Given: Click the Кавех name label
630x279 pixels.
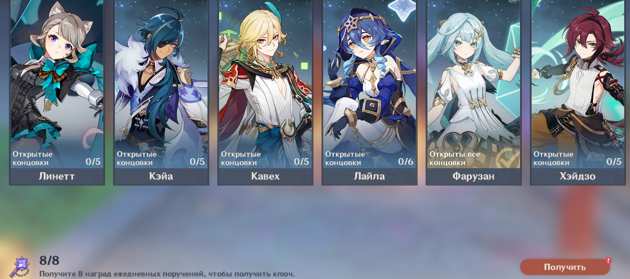Looking at the screenshot, I should tap(265, 176).
